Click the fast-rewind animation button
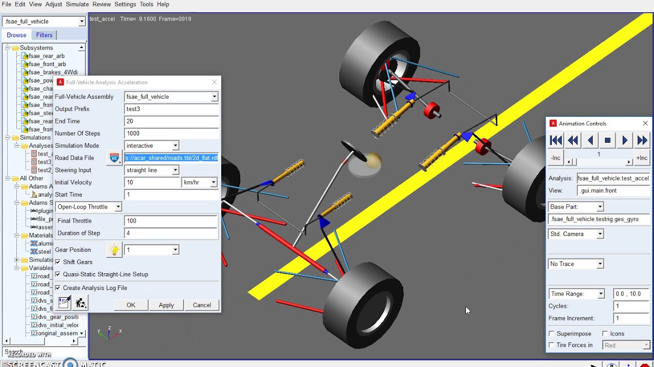Image resolution: width=654 pixels, height=367 pixels. click(573, 141)
